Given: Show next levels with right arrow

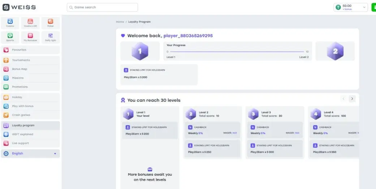Looking at the screenshot, I should pyautogui.click(x=352, y=98).
